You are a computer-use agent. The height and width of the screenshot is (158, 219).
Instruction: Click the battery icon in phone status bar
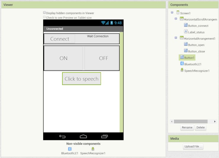point(112,23)
